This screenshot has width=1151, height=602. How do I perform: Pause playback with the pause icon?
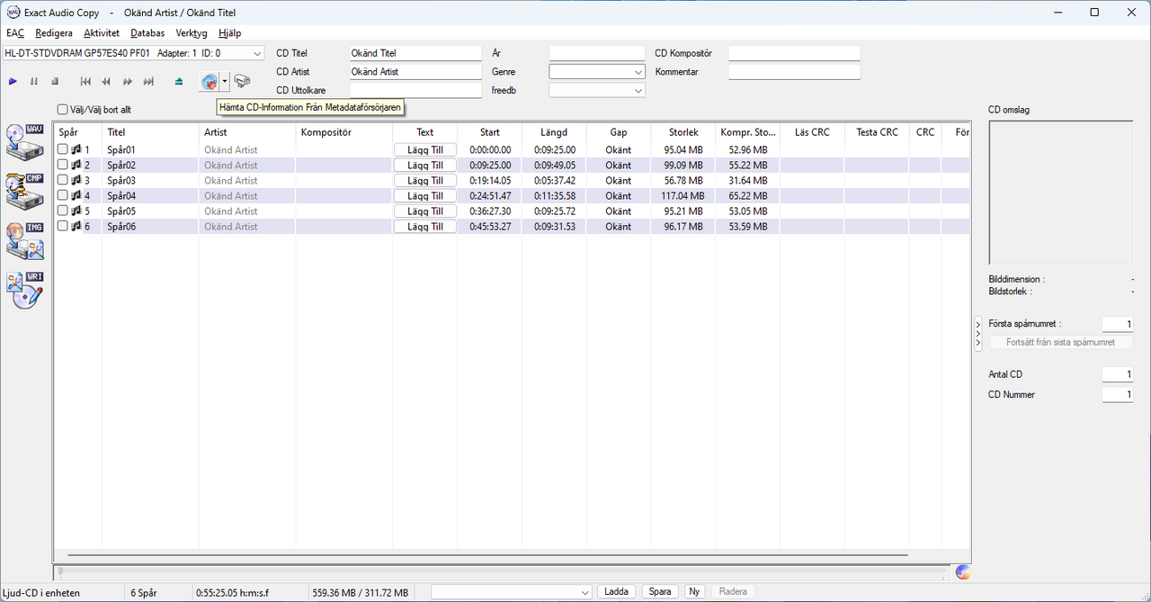click(x=34, y=82)
